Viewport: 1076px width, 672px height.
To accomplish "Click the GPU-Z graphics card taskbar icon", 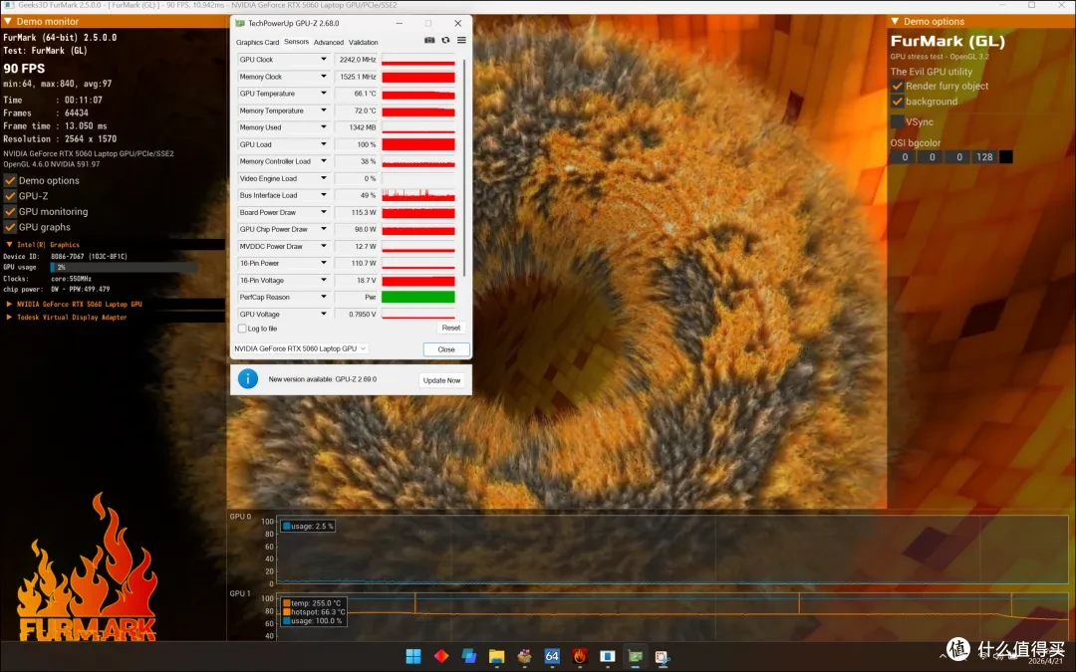I will click(x=636, y=656).
